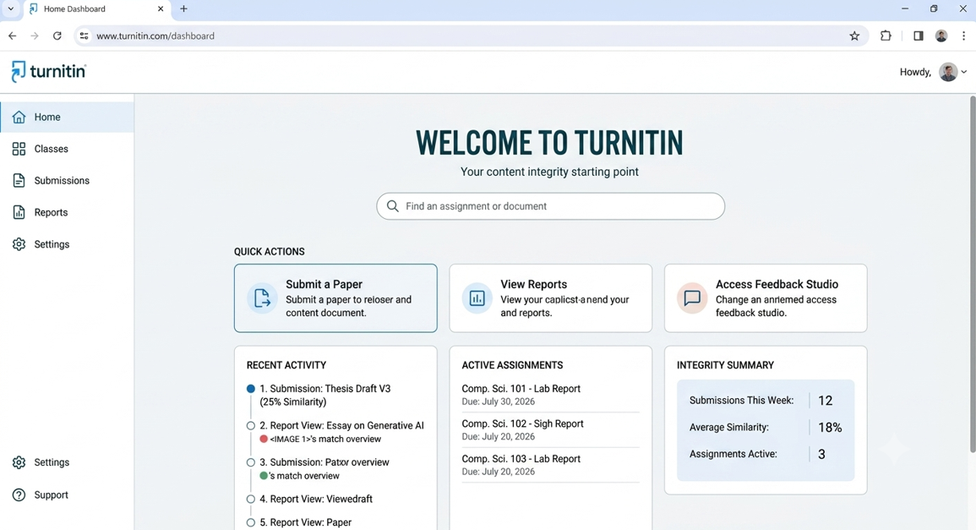Click the site information icon in address bar

click(x=84, y=36)
